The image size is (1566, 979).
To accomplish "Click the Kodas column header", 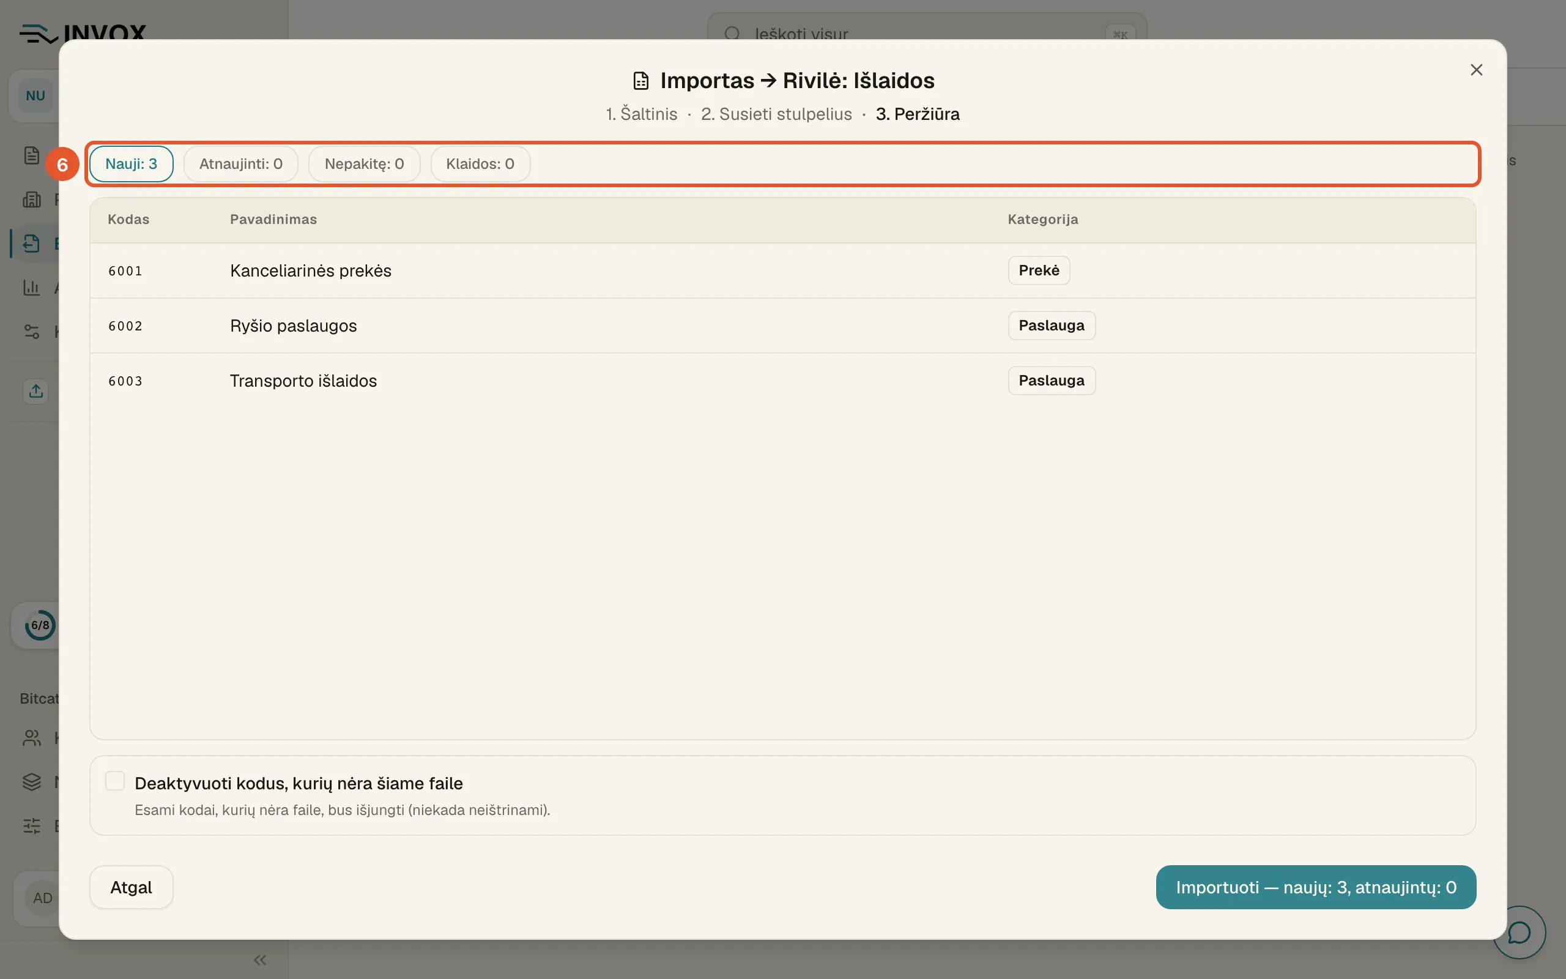I will coord(129,220).
